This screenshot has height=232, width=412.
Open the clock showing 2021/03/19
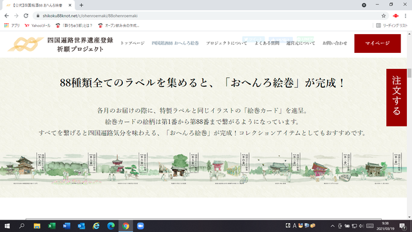tap(385, 226)
